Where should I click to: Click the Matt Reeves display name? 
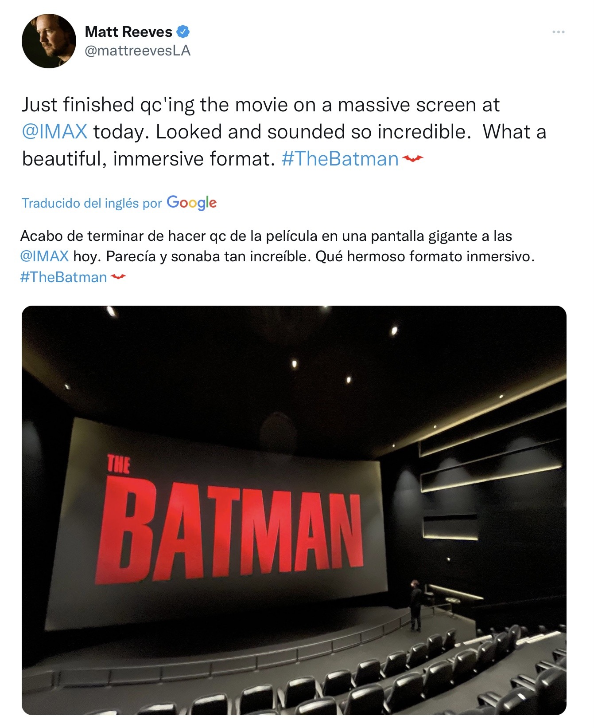[128, 32]
